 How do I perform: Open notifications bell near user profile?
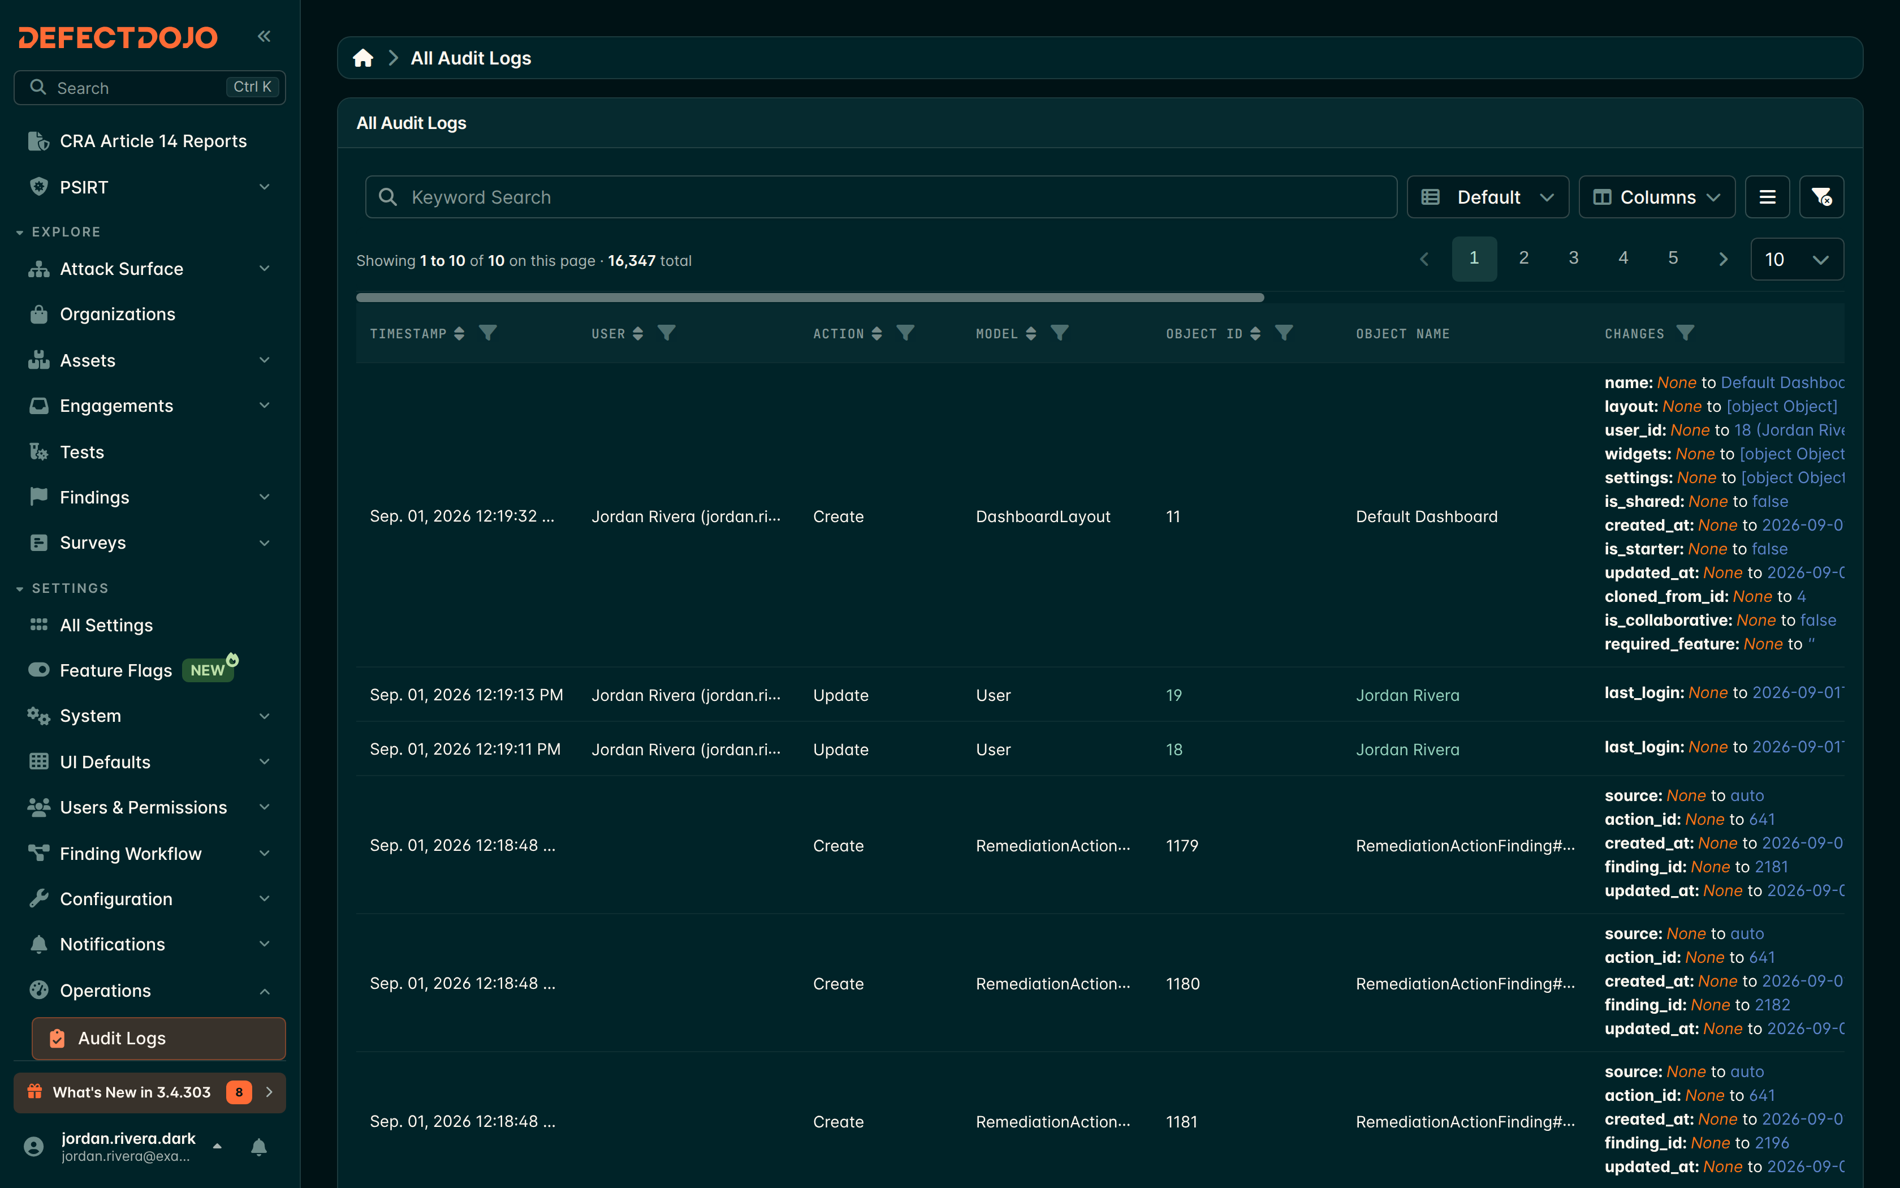point(258,1147)
